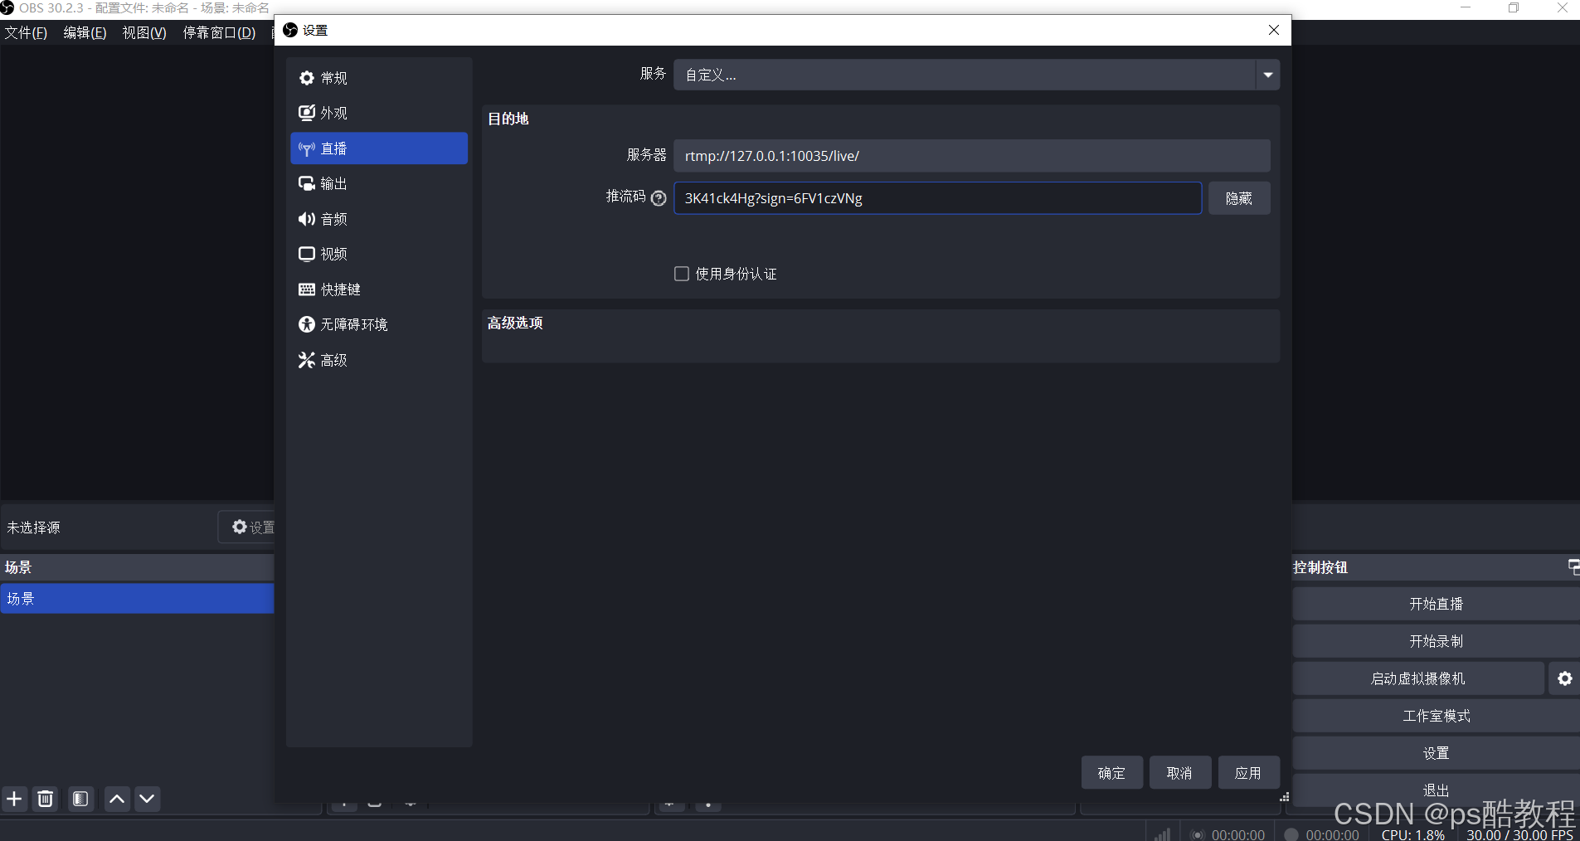The width and height of the screenshot is (1580, 841).
Task: Open the 音频 audio settings page
Action: 379,219
